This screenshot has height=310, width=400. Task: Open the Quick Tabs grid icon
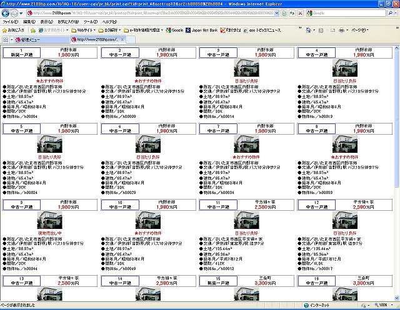click(x=6, y=40)
